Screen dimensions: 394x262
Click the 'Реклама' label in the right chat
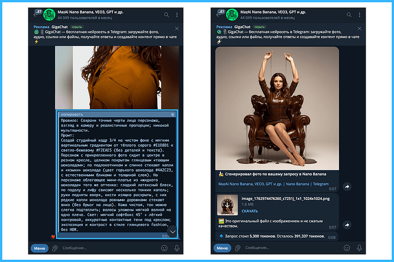tap(224, 27)
